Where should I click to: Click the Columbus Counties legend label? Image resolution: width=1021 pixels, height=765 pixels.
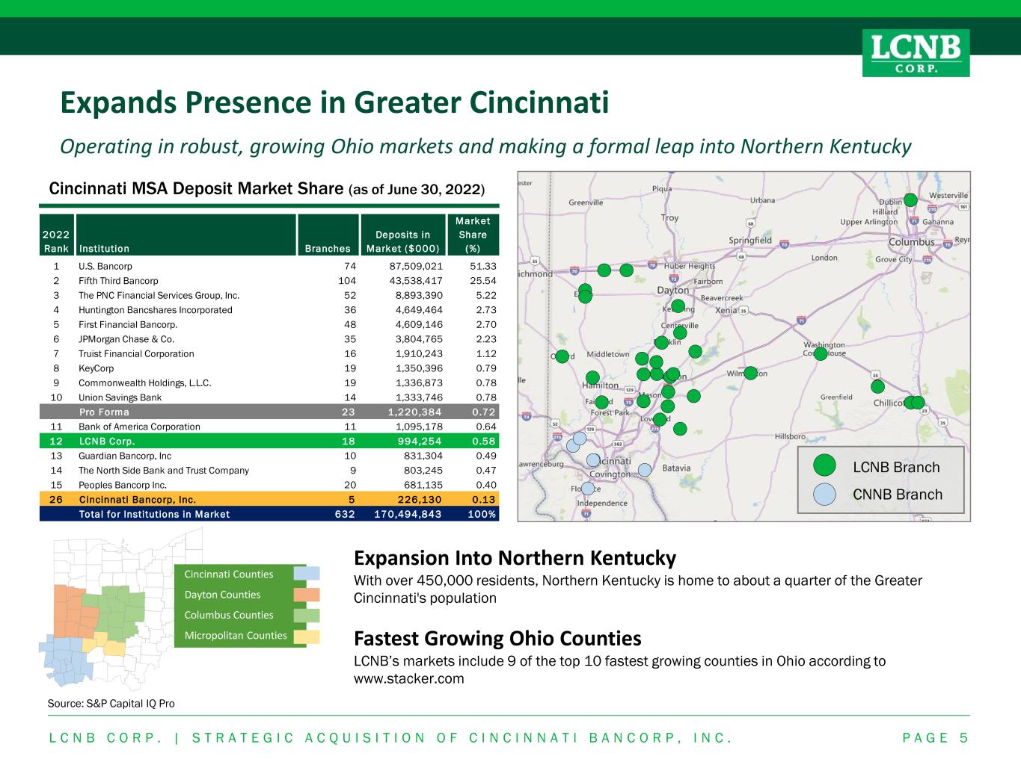click(229, 615)
